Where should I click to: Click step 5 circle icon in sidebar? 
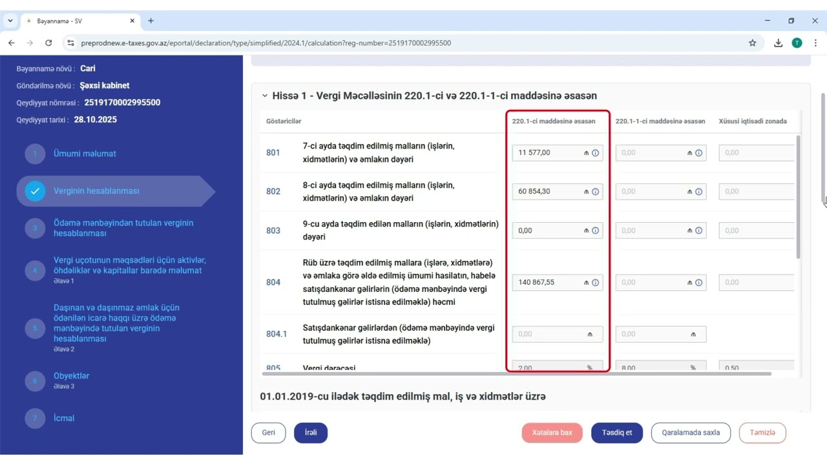(x=36, y=329)
